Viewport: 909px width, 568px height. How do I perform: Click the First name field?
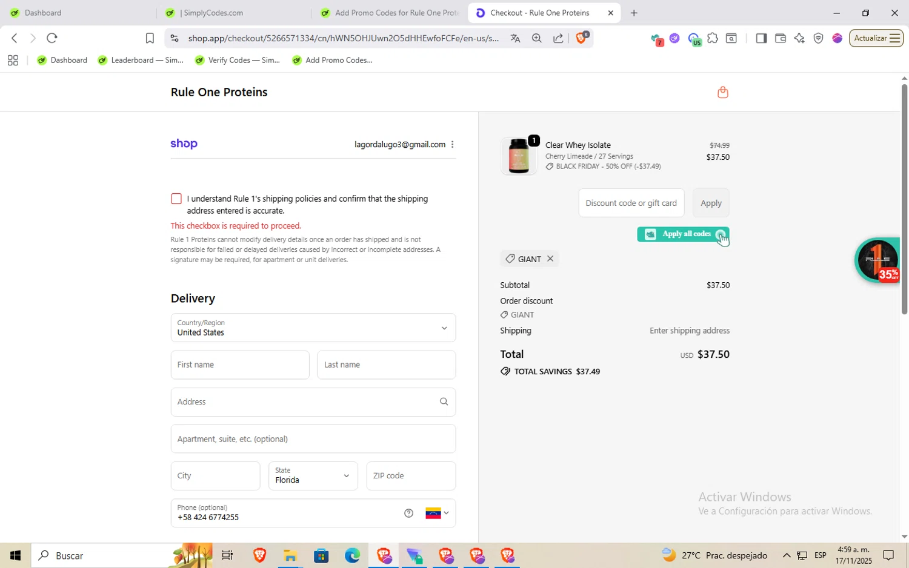click(x=240, y=365)
